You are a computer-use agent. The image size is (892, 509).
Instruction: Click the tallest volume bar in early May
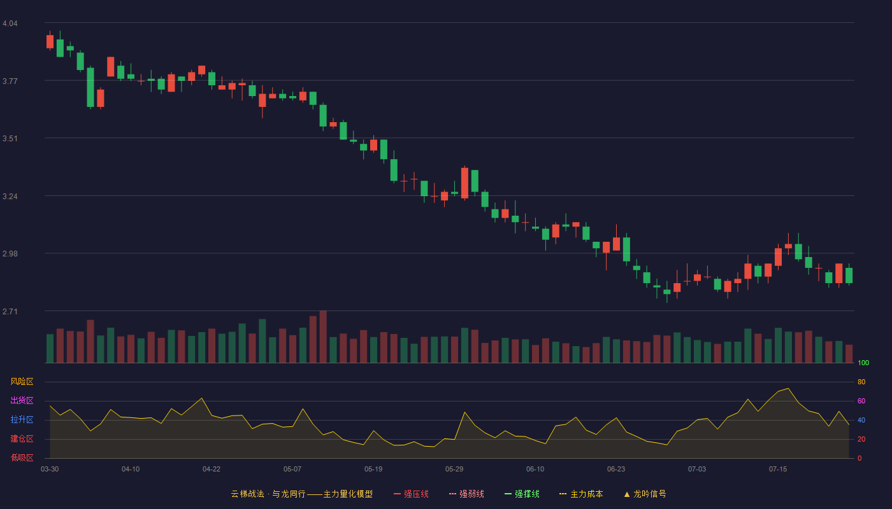point(323,337)
